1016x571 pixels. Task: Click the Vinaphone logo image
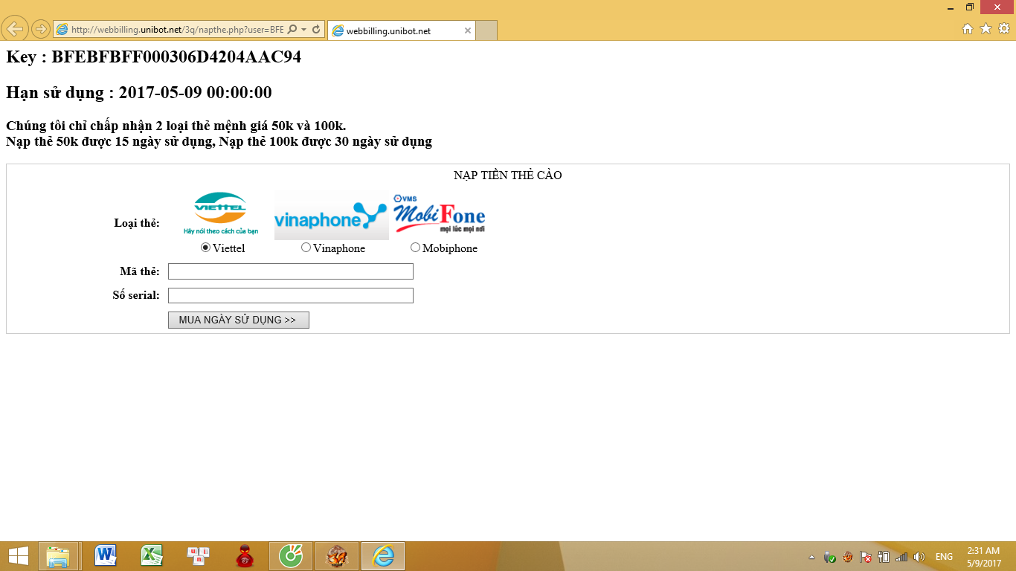click(x=332, y=215)
